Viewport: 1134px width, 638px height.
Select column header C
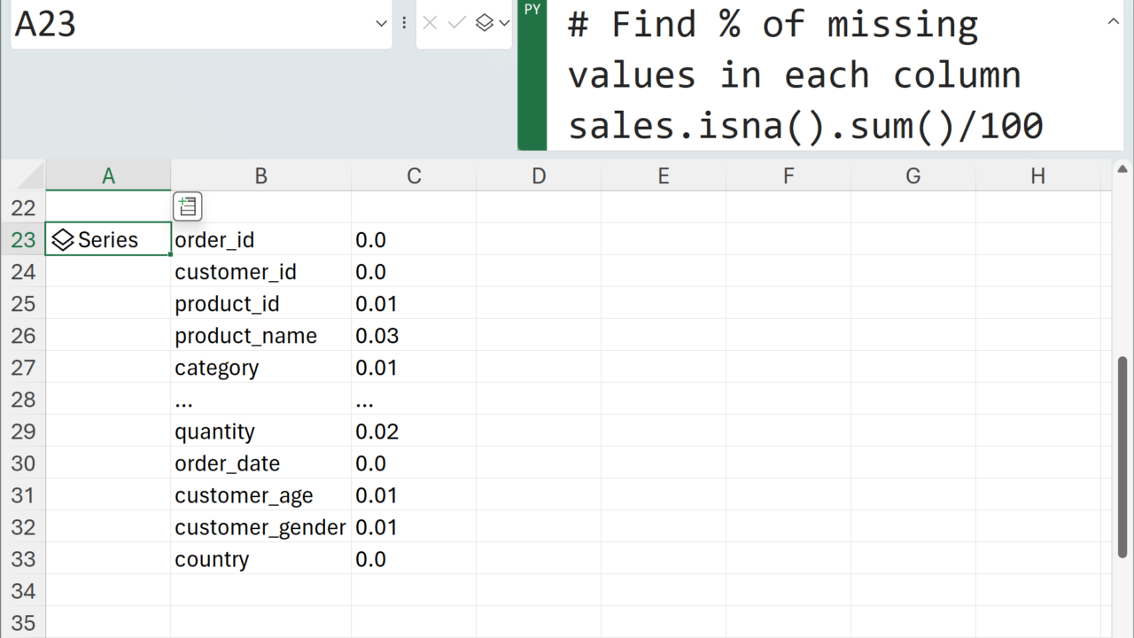click(x=414, y=176)
